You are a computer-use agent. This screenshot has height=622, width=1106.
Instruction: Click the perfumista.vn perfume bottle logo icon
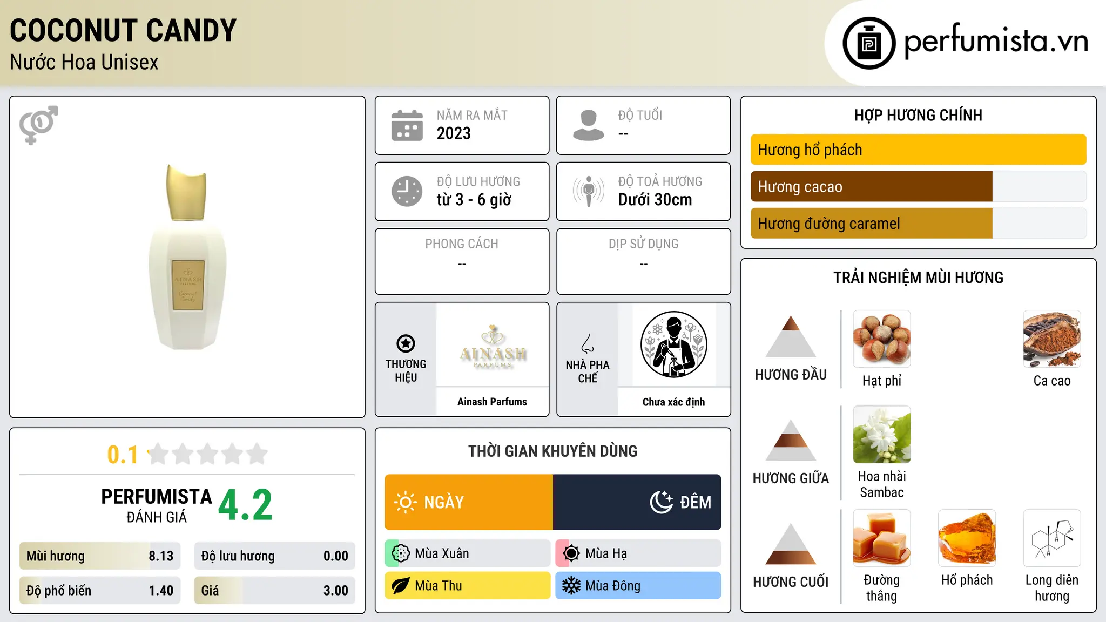coord(869,43)
